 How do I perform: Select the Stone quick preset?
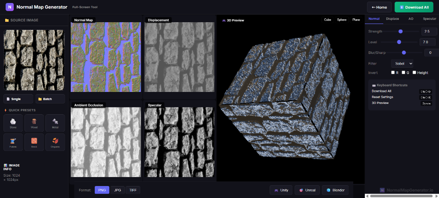click(x=14, y=123)
